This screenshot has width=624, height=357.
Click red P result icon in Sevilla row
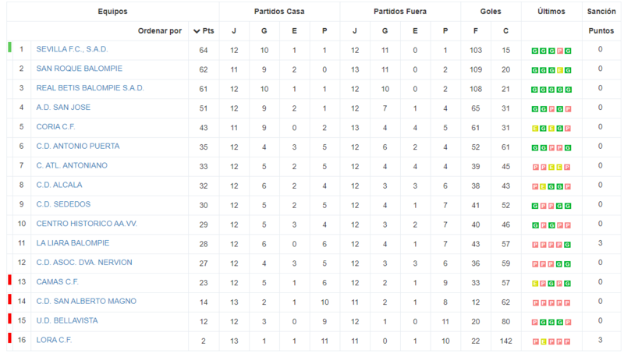coord(559,51)
